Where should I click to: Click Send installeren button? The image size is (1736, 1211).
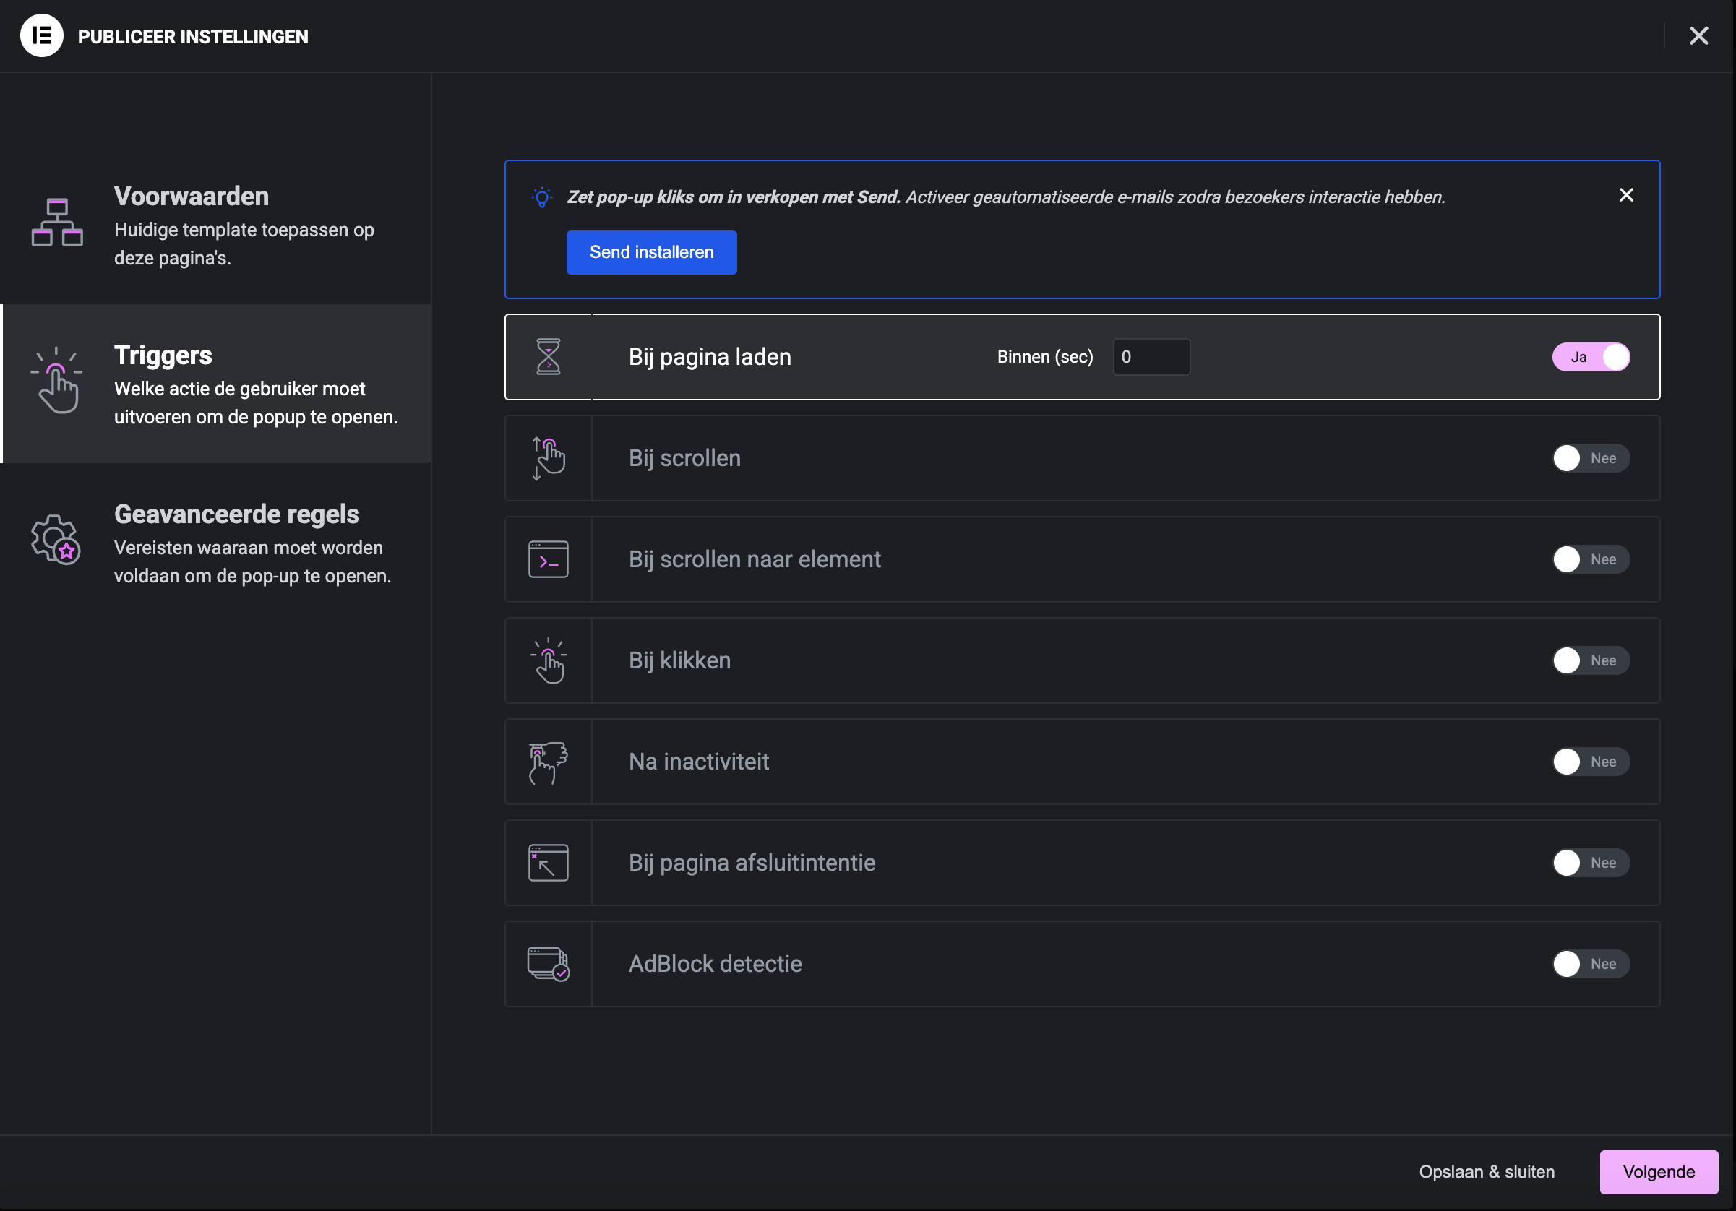[x=651, y=252]
